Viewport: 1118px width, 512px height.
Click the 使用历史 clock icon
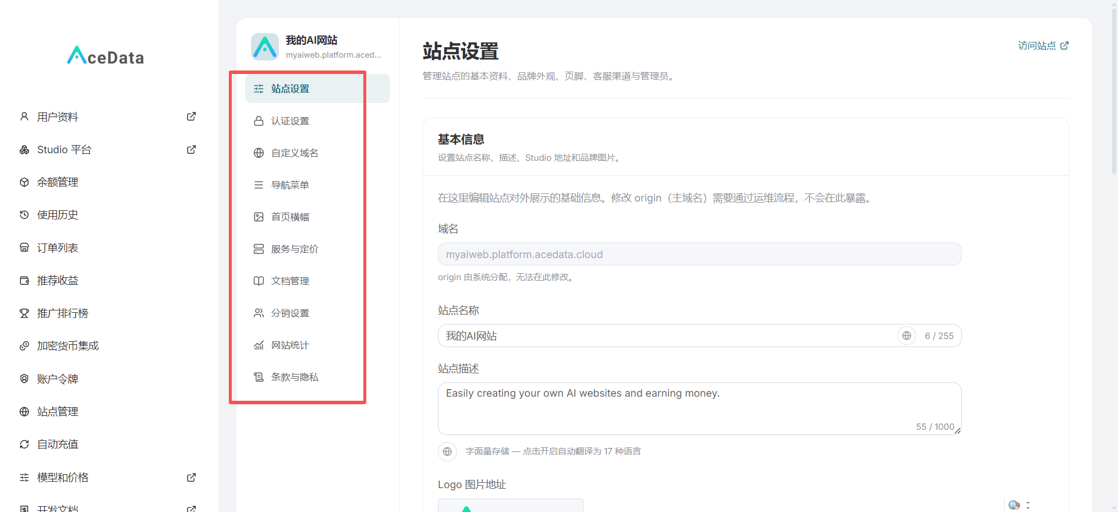click(x=24, y=215)
